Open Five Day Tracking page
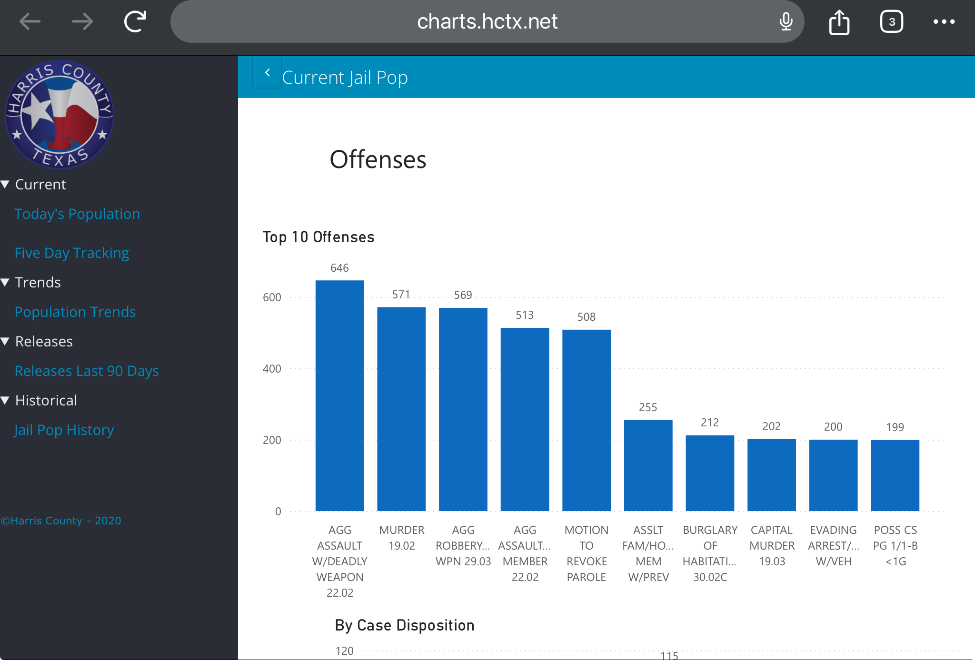The width and height of the screenshot is (975, 660). (x=72, y=253)
